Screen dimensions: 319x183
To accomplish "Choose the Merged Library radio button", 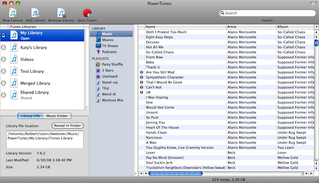I will [4, 83].
